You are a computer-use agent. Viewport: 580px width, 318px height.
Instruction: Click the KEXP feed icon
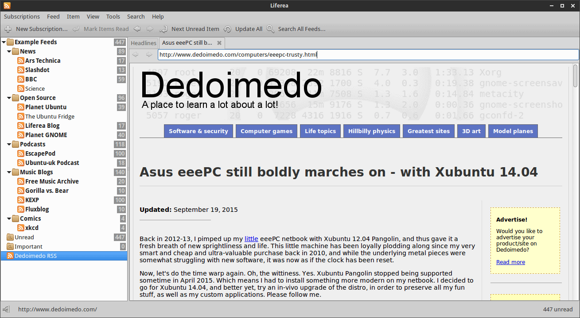tap(20, 200)
